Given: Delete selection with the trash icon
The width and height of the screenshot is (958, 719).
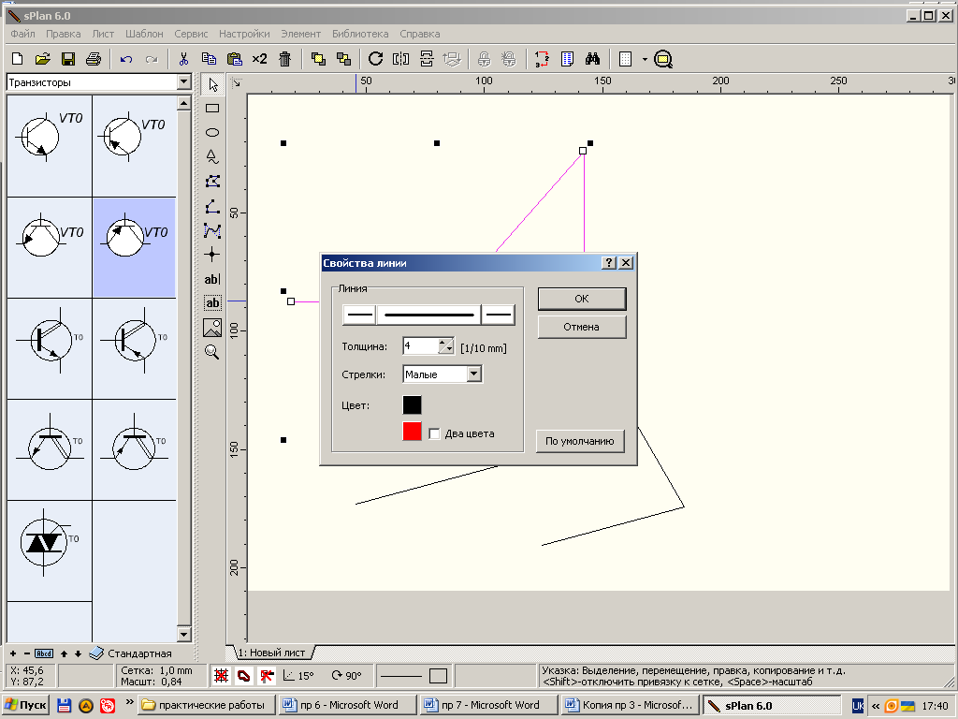Looking at the screenshot, I should (284, 59).
